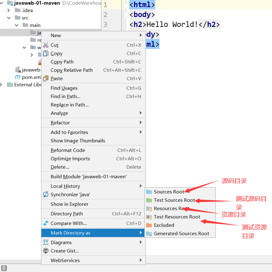Open the Refactor submenu
This screenshot has width=272, height=272.
click(x=93, y=123)
